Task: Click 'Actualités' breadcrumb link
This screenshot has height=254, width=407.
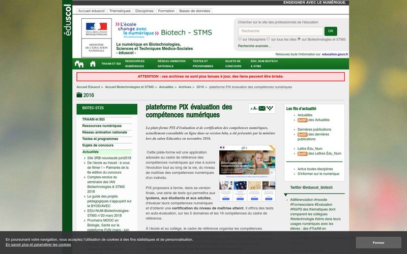Action: point(166,87)
